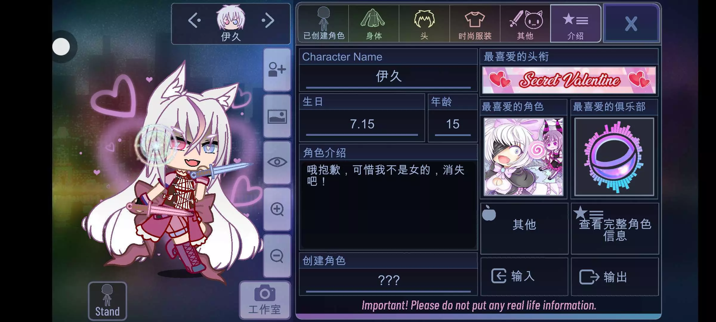This screenshot has width=716, height=322.
Task: Edit the birthday field showing 7.15
Action: [362, 124]
